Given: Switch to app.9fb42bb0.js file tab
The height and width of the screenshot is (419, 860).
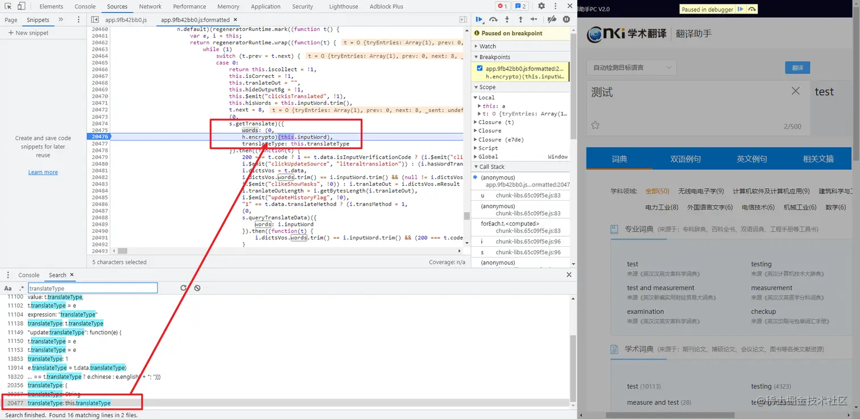Looking at the screenshot, I should [x=126, y=20].
